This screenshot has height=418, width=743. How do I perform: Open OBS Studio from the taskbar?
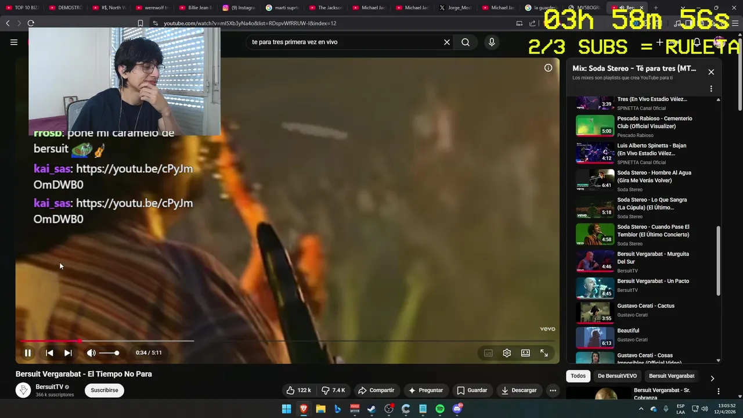click(389, 409)
